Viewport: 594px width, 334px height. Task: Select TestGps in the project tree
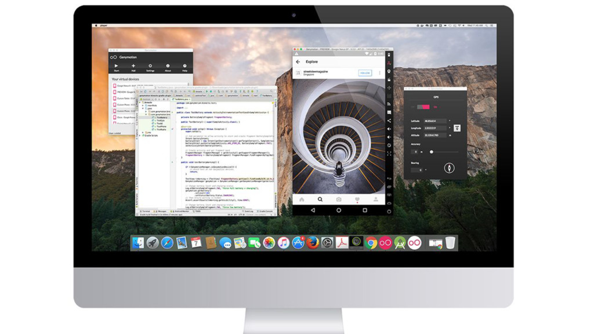(161, 121)
